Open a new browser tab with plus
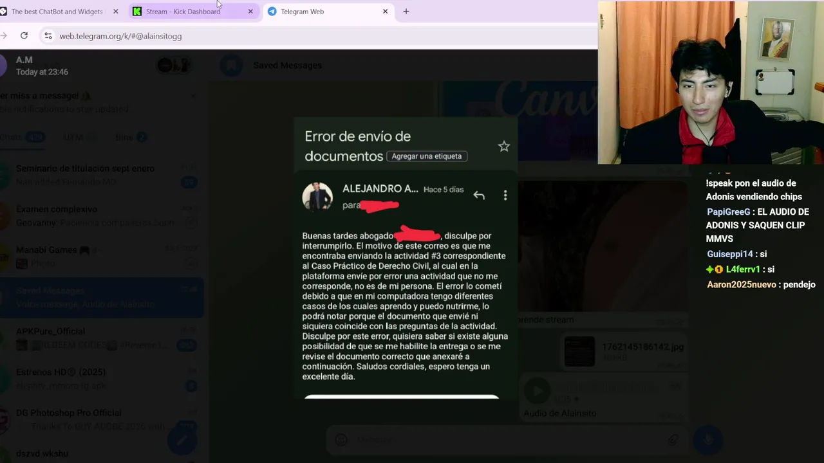This screenshot has height=463, width=824. tap(406, 12)
